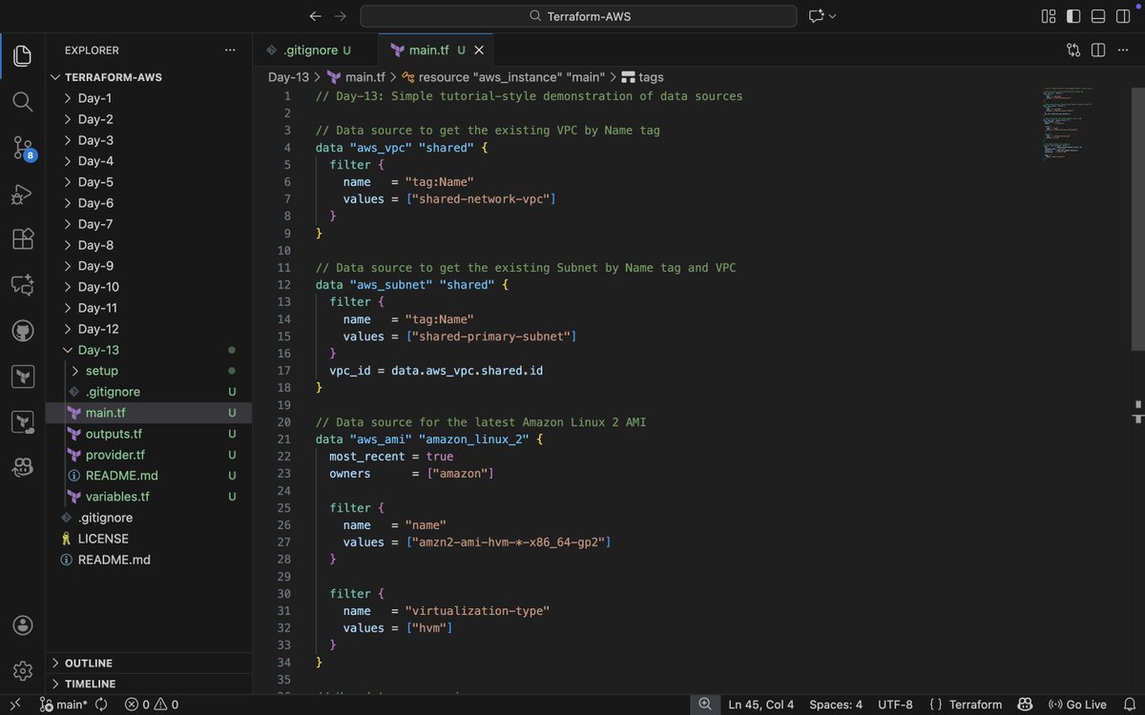The height and width of the screenshot is (715, 1145).
Task: Open the Chat sparkle icon in activity bar
Action: tap(23, 285)
